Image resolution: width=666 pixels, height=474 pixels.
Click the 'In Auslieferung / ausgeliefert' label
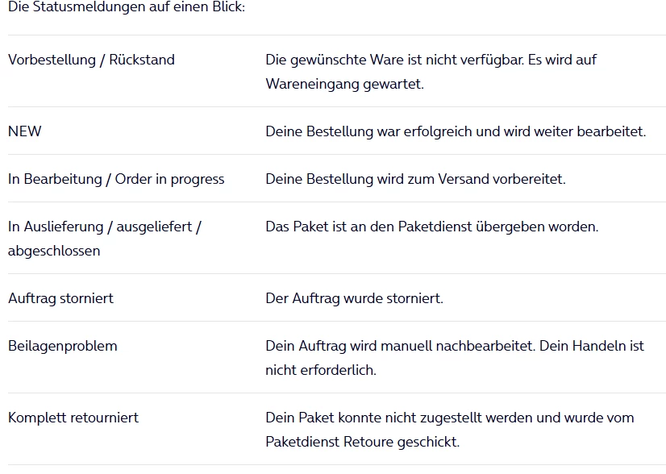(x=104, y=227)
